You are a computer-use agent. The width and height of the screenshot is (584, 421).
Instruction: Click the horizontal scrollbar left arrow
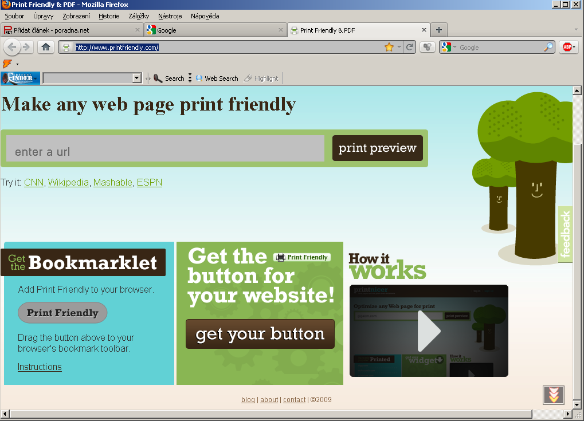pyautogui.click(x=5, y=414)
